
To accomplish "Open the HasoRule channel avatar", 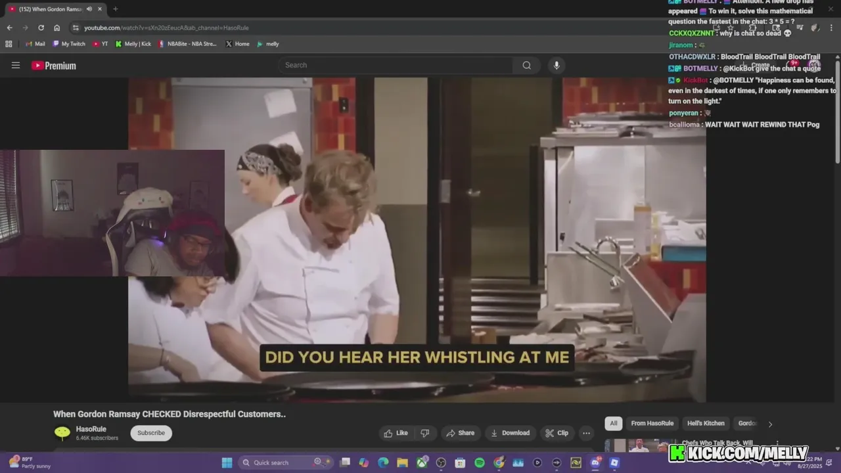I will pos(62,432).
